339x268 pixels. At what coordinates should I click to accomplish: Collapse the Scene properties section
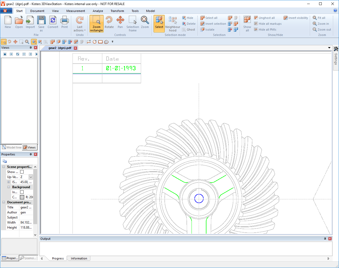click(4, 167)
